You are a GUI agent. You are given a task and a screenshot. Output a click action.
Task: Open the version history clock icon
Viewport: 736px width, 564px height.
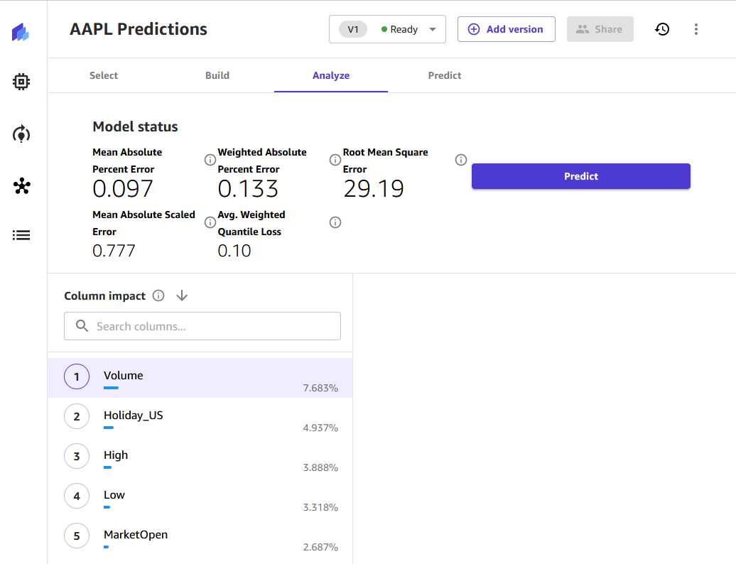click(662, 29)
